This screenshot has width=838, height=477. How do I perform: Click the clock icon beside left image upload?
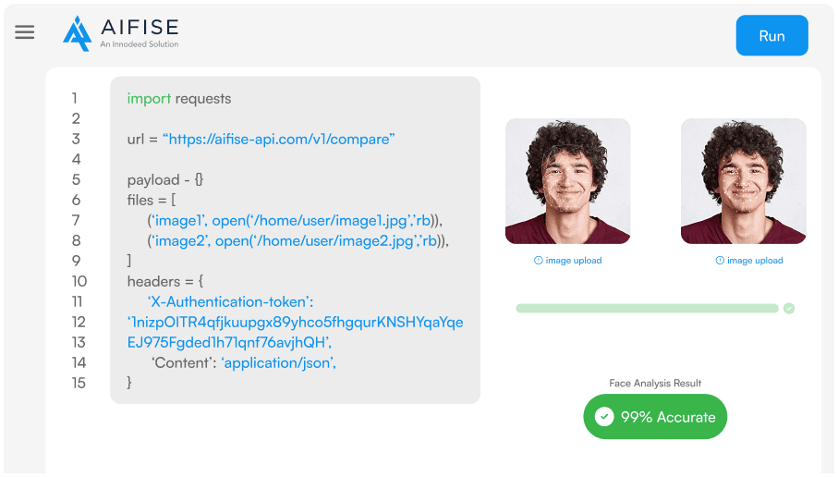(538, 261)
